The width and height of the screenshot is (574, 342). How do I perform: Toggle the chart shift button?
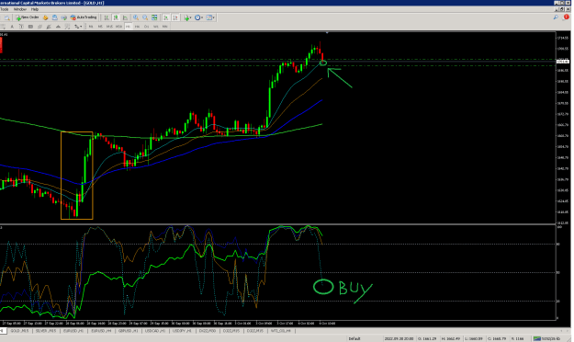(175, 17)
